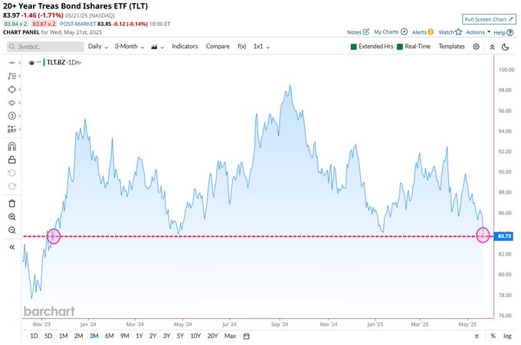
Task: Expand line tool submenu chevron
Action: (20, 63)
